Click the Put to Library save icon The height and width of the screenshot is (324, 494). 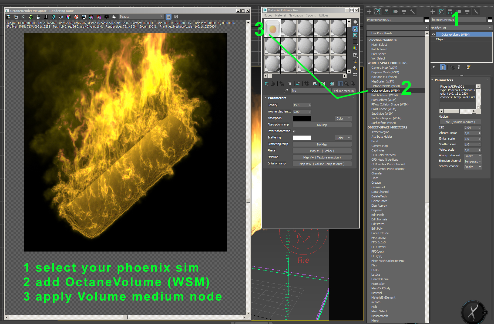pos(315,84)
